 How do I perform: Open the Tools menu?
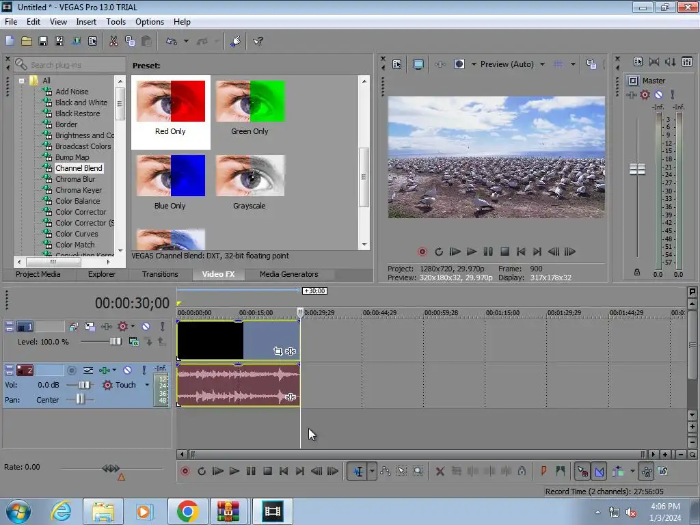(x=116, y=22)
